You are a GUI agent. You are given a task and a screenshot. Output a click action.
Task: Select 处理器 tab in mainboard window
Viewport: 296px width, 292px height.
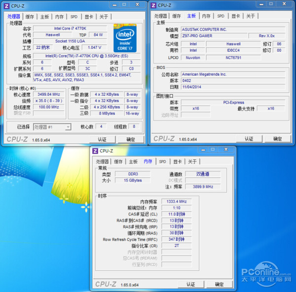click(x=160, y=16)
